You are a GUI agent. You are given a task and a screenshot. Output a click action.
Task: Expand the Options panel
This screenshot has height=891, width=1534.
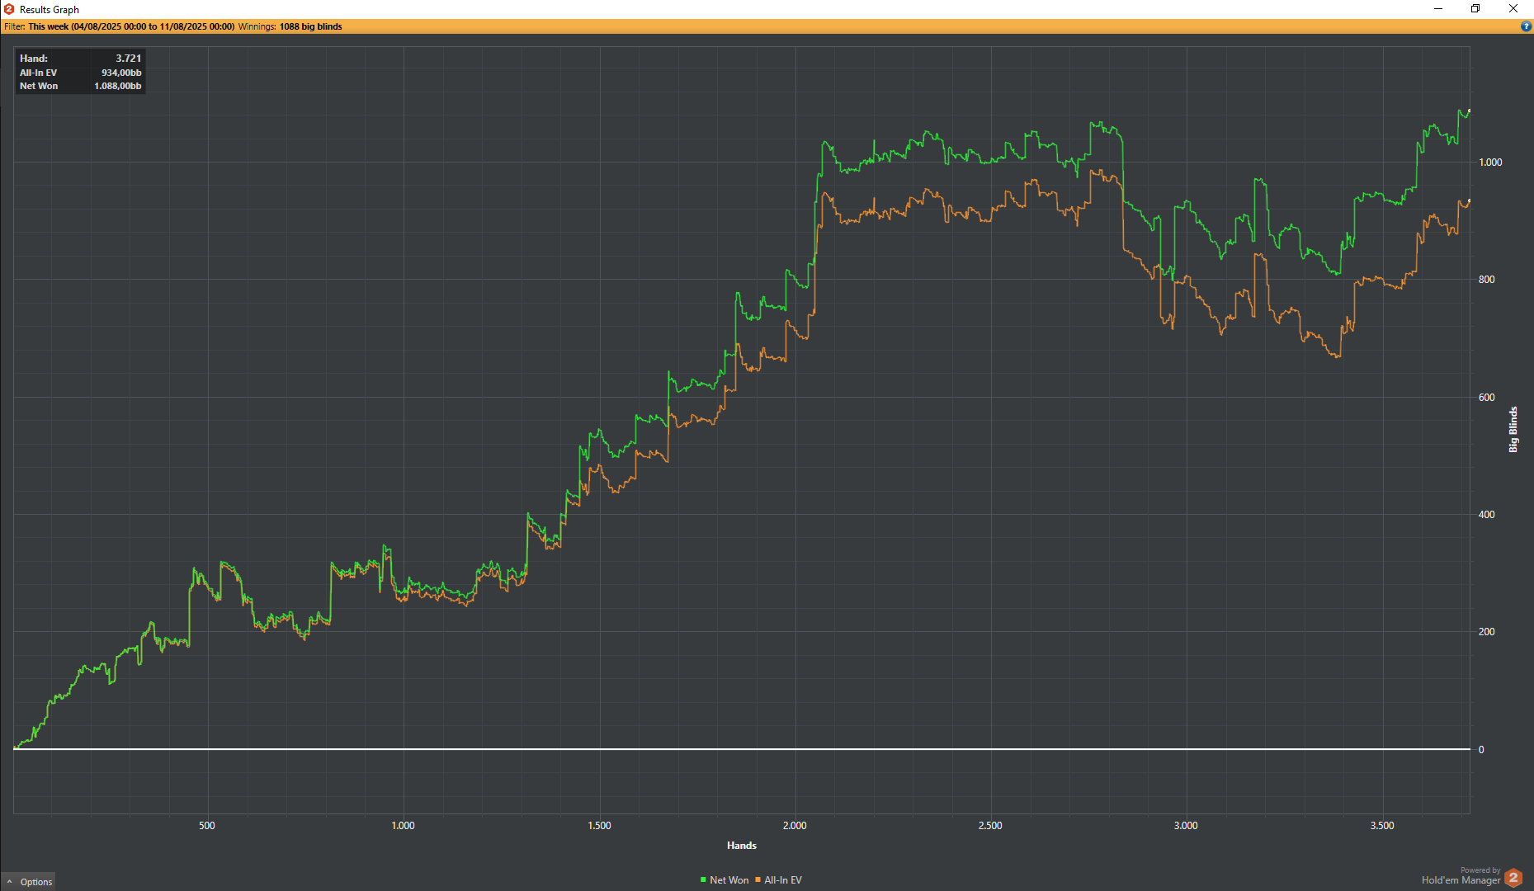[30, 882]
